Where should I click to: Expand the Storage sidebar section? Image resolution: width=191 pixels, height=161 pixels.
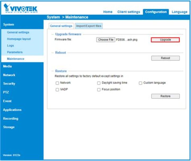pyautogui.click(x=9, y=127)
